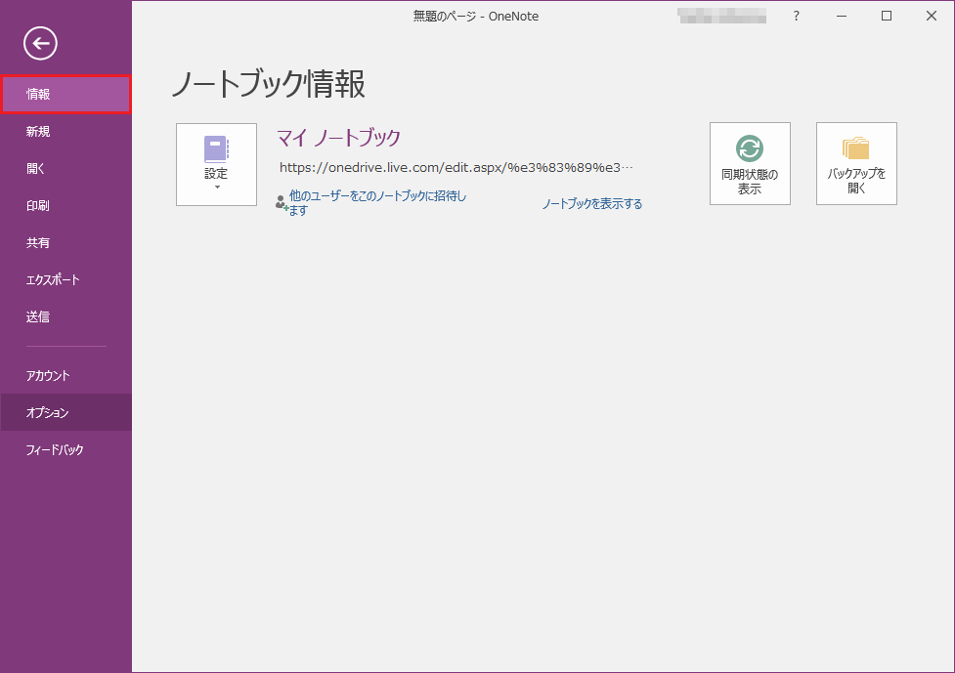Click the OneDrive notebook URL
Viewport: 955px width, 673px height.
point(456,167)
